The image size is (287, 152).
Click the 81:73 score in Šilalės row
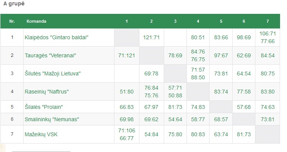[175, 107]
